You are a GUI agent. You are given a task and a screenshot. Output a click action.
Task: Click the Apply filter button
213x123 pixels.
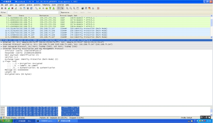coord(82,12)
